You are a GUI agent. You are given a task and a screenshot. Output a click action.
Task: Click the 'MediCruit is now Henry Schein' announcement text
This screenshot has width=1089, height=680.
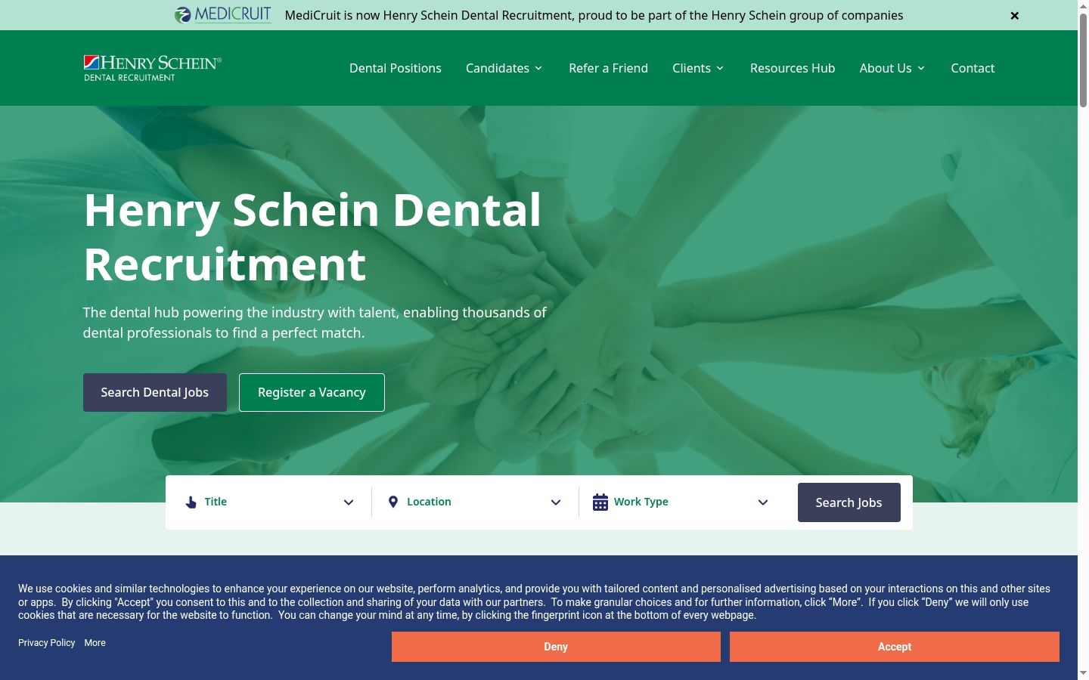coord(594,15)
